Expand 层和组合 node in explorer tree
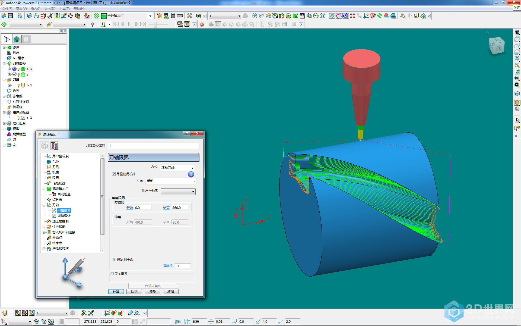Screen dimensions: 521x326 tap(4, 123)
